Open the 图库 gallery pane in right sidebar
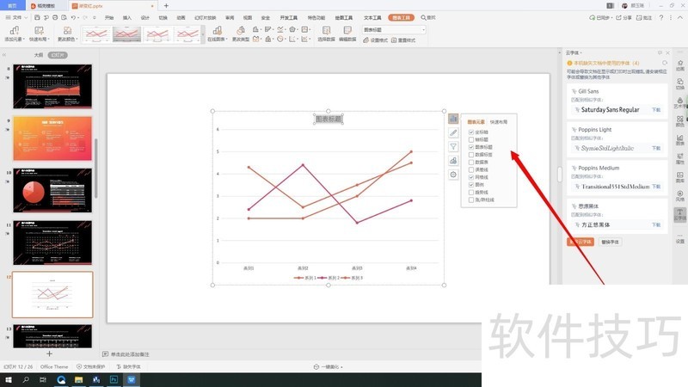The height and width of the screenshot is (387, 688). pos(679,177)
